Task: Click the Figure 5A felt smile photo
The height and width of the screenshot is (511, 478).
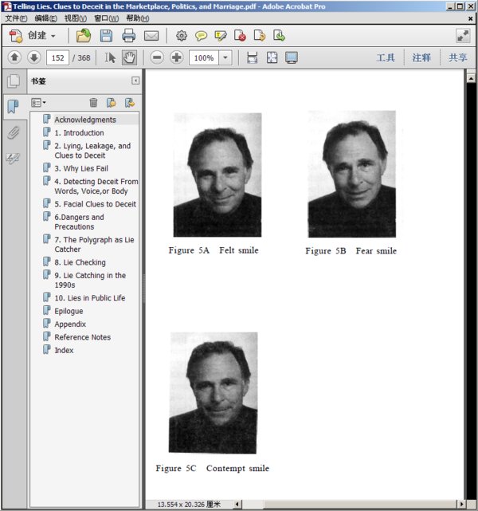Action: 217,175
